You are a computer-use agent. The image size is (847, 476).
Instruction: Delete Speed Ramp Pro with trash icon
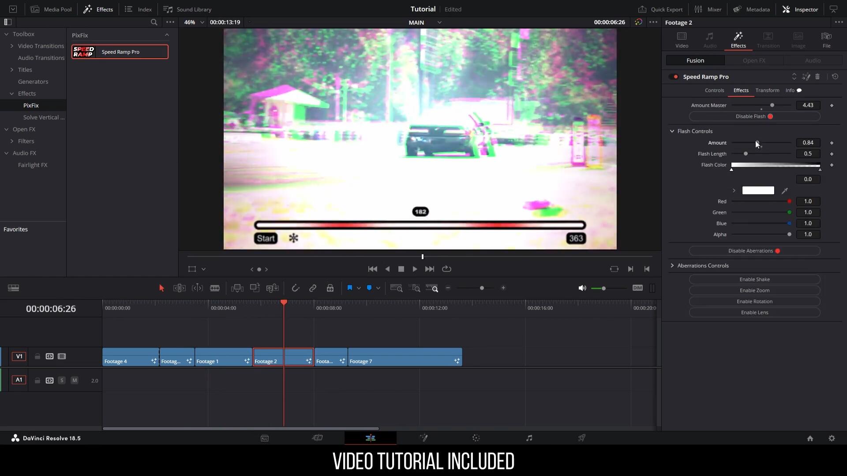[817, 77]
